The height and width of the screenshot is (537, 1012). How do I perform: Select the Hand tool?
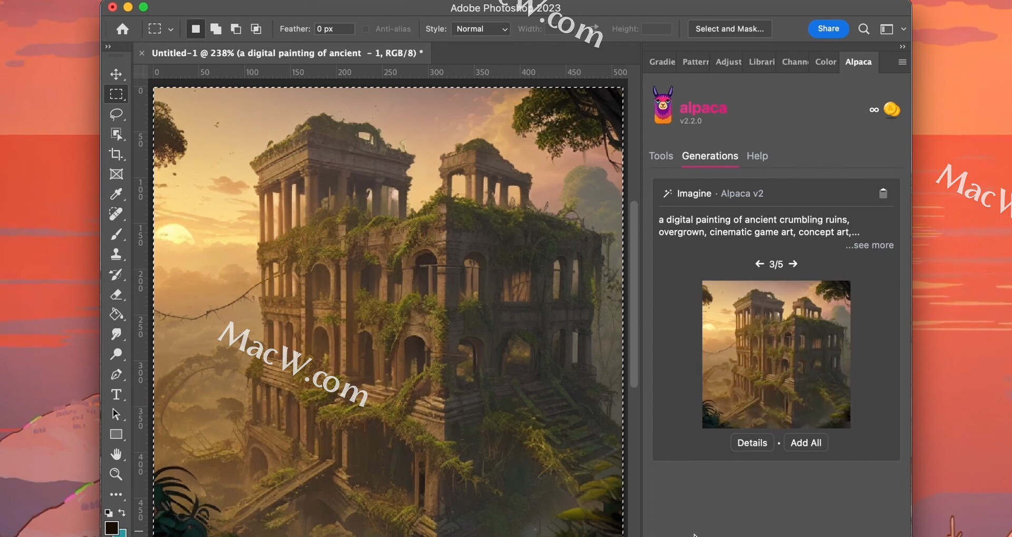pyautogui.click(x=116, y=454)
